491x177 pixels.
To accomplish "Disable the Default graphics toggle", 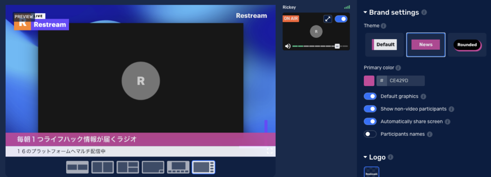I will 370,96.
